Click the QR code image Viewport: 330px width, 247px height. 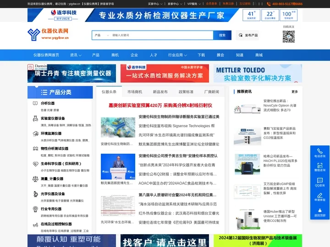289,37
